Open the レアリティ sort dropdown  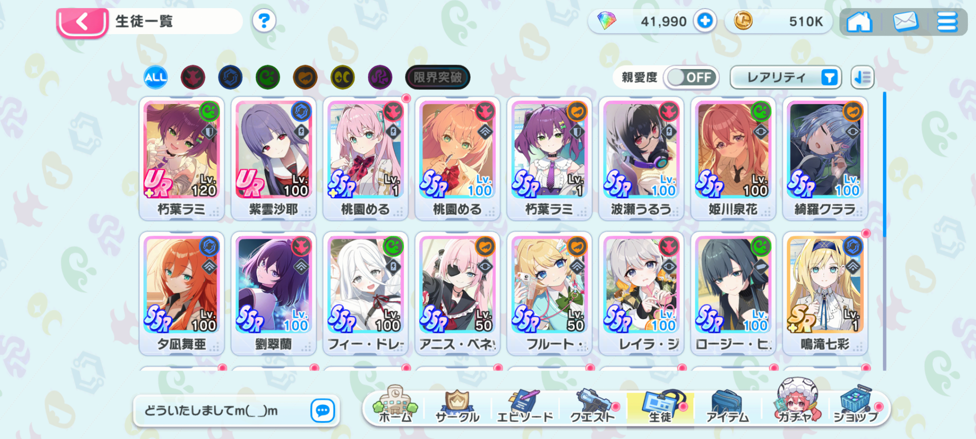click(x=785, y=77)
